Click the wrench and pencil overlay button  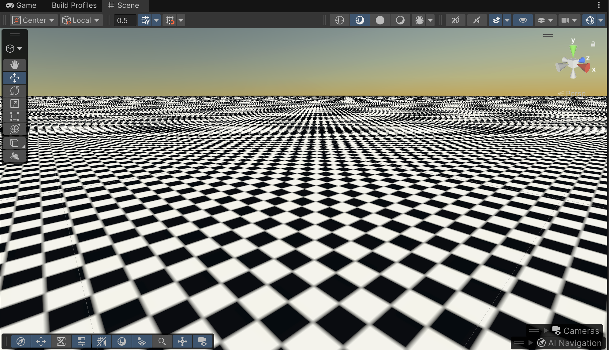(61, 341)
